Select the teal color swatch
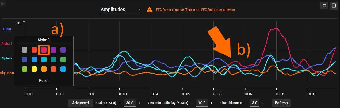This screenshot has height=108, width=340. [x=53, y=59]
